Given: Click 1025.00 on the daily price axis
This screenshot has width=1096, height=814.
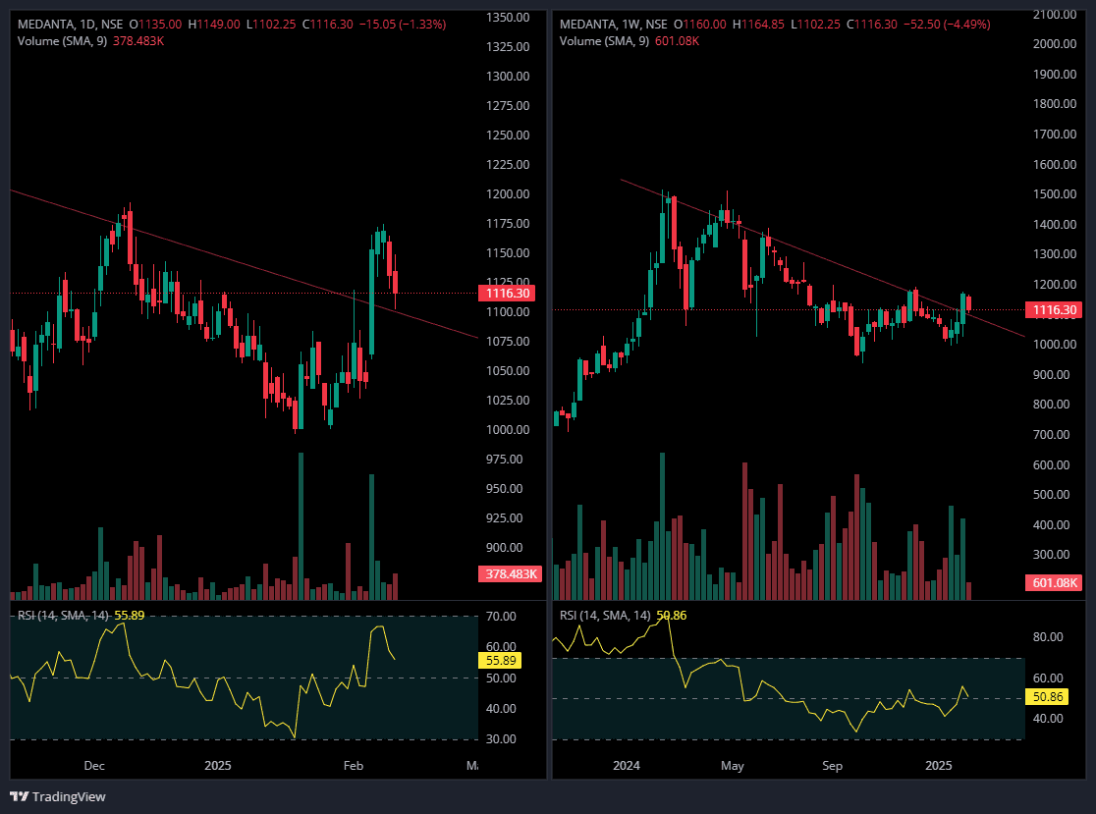Looking at the screenshot, I should click(508, 401).
